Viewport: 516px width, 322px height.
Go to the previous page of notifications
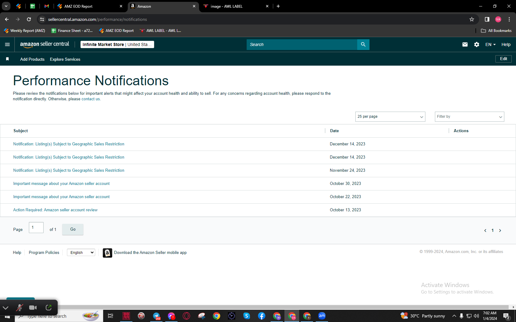485,231
